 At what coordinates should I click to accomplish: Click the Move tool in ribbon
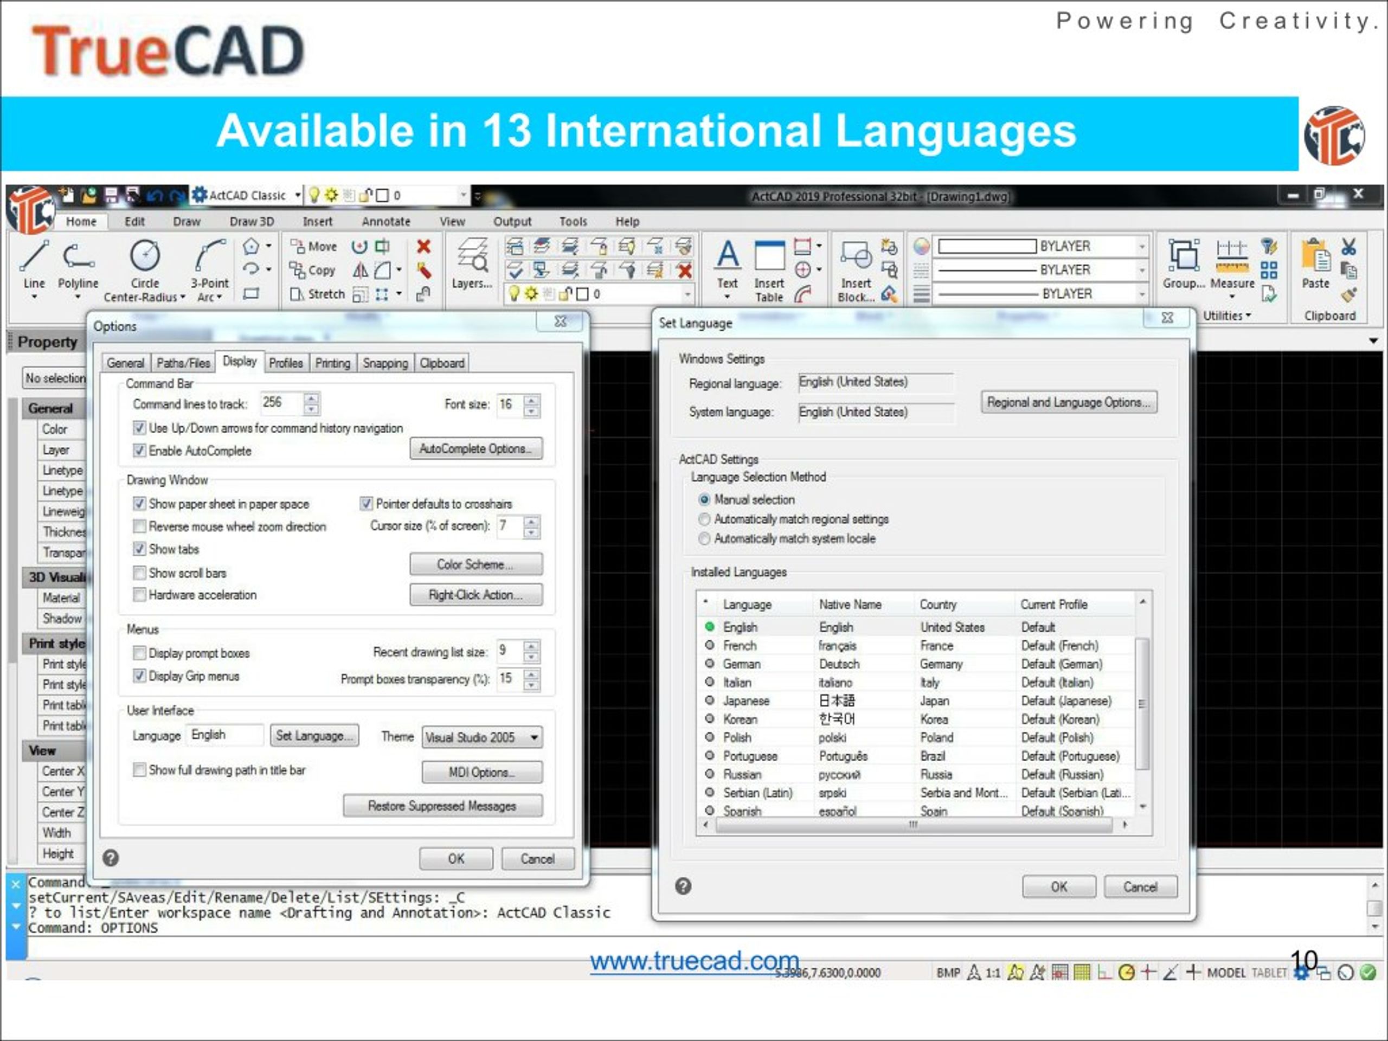pyautogui.click(x=314, y=247)
